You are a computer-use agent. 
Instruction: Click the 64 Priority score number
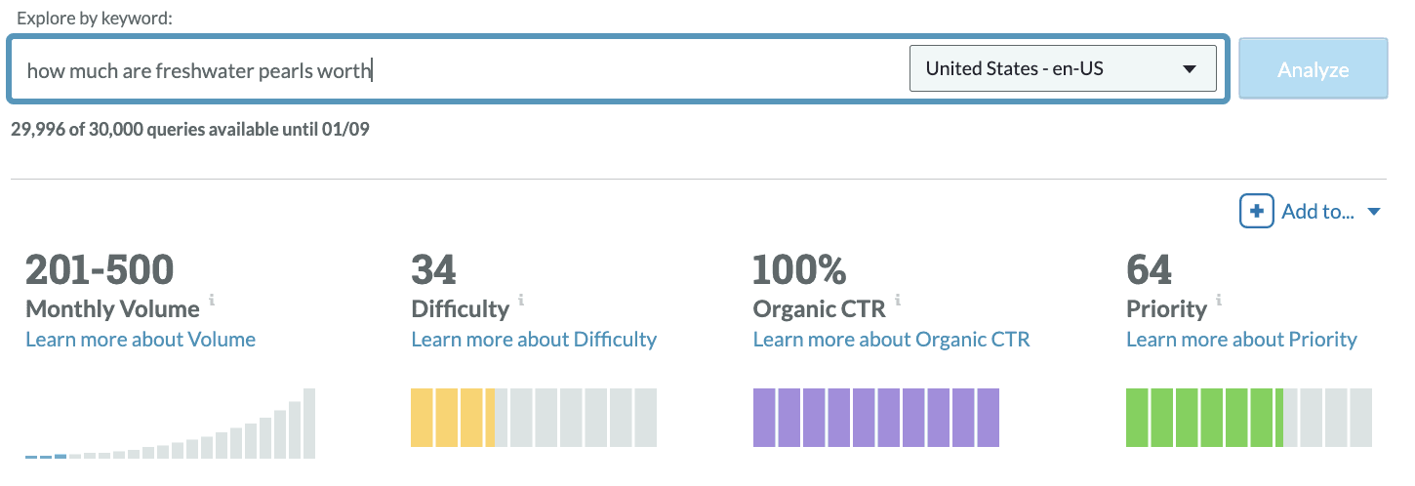(1149, 269)
